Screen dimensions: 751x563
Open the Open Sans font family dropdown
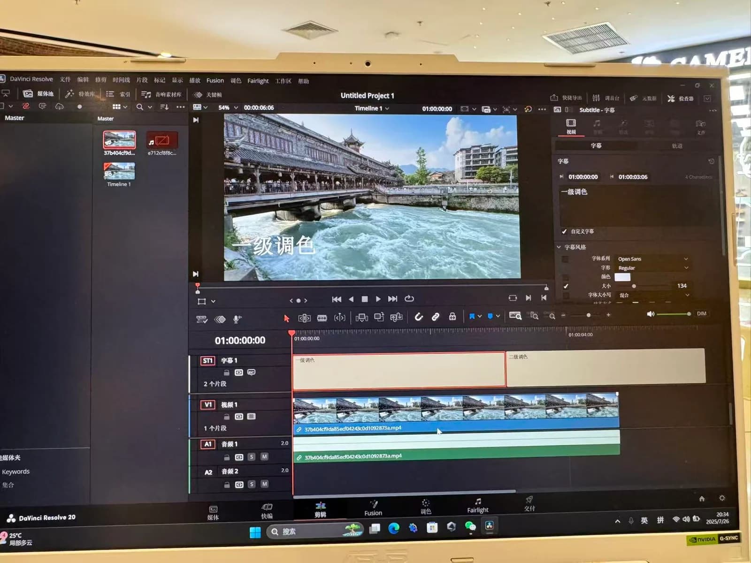tap(652, 259)
